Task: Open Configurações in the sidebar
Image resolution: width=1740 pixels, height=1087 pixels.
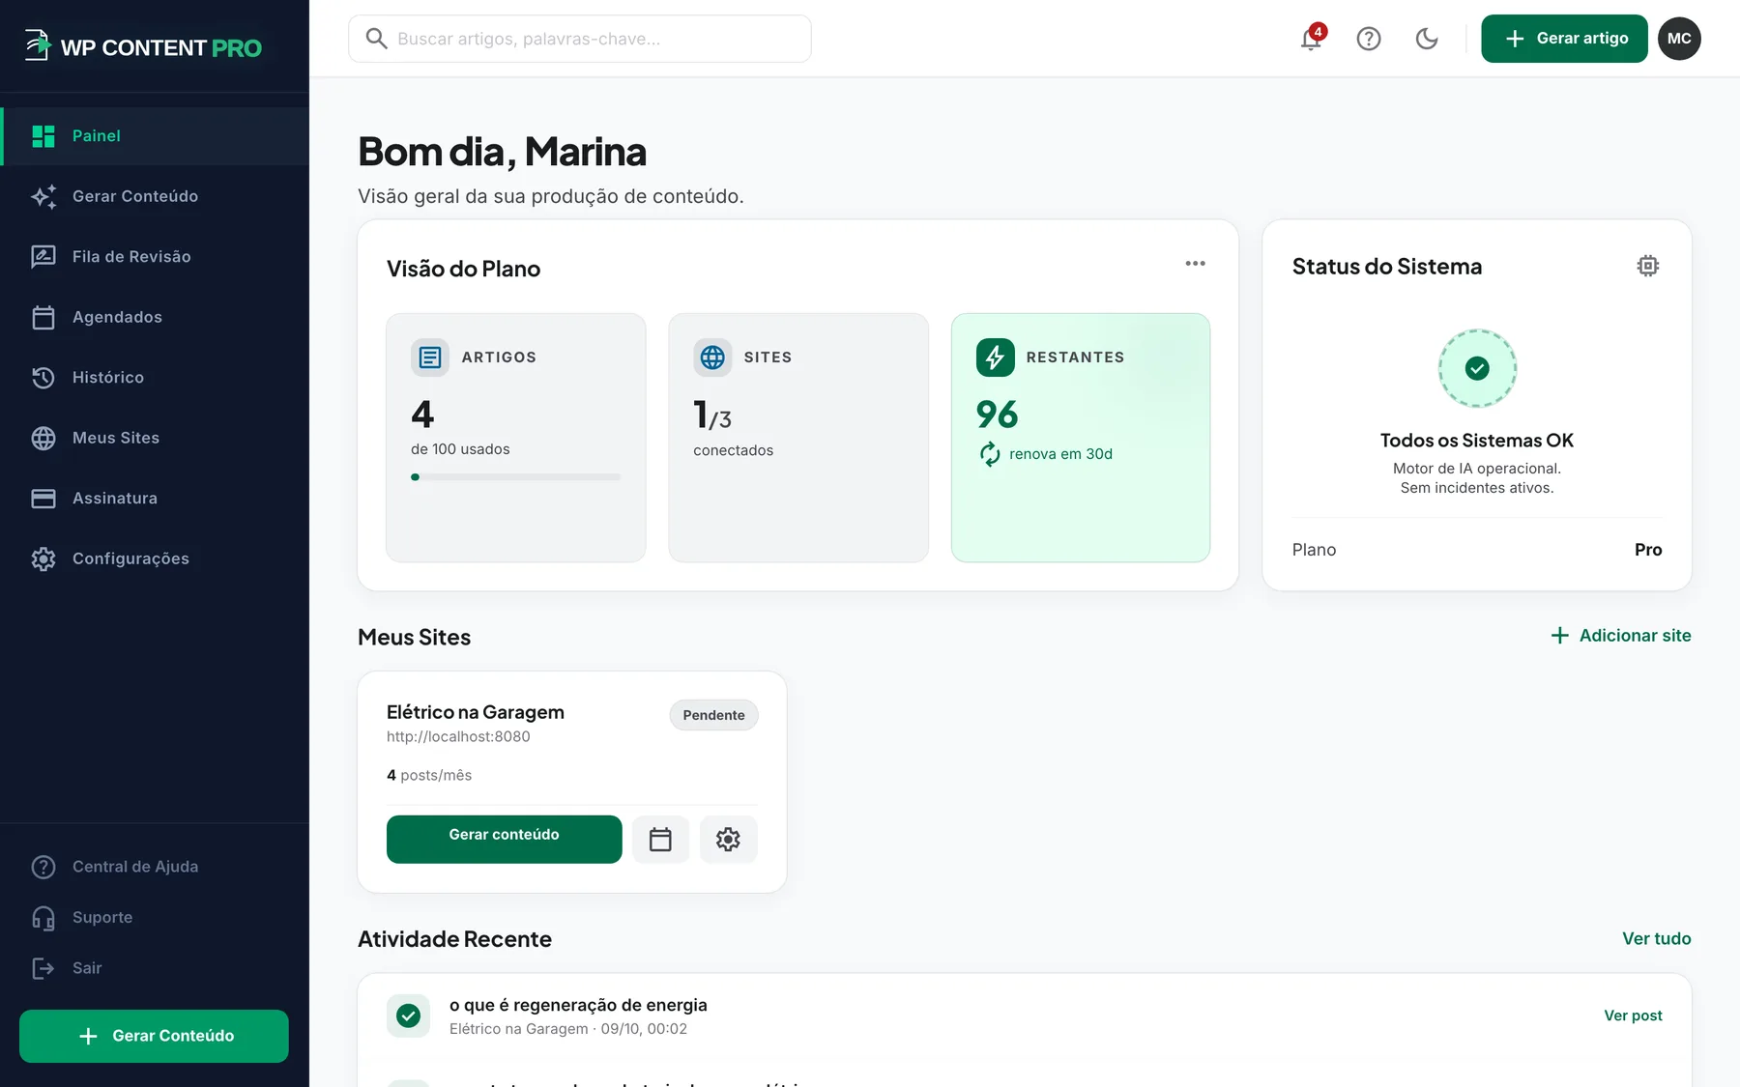Action: coord(155,558)
